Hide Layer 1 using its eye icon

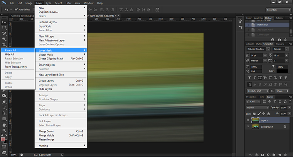(x=248, y=120)
